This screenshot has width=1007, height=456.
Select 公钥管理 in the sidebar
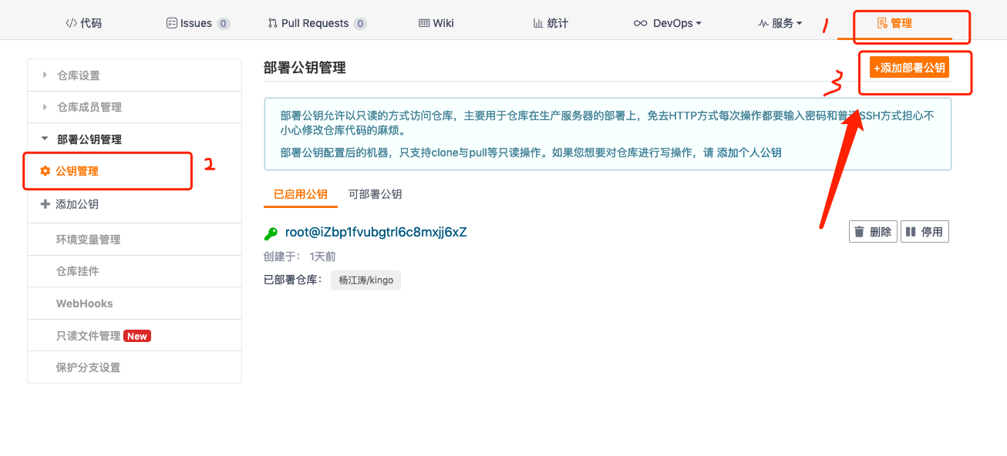(x=134, y=171)
